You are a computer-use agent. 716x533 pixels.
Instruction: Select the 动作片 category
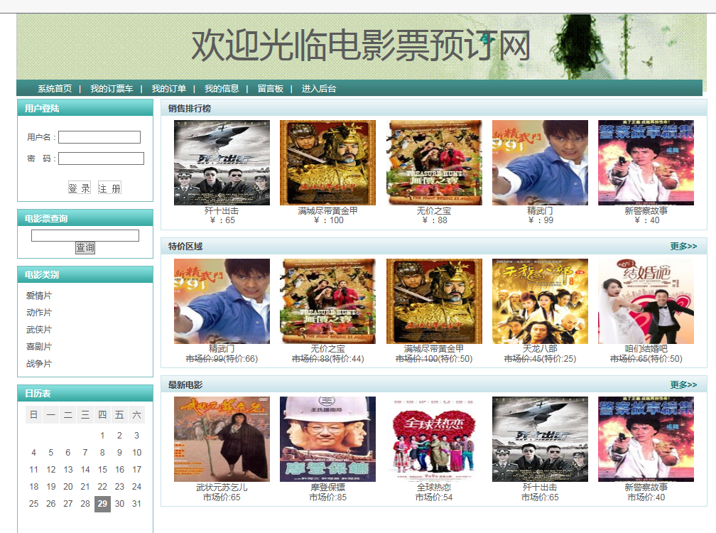click(x=39, y=313)
